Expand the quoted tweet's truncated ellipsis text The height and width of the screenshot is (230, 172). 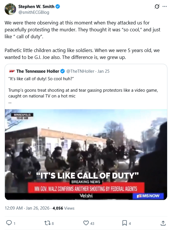(x=10, y=102)
